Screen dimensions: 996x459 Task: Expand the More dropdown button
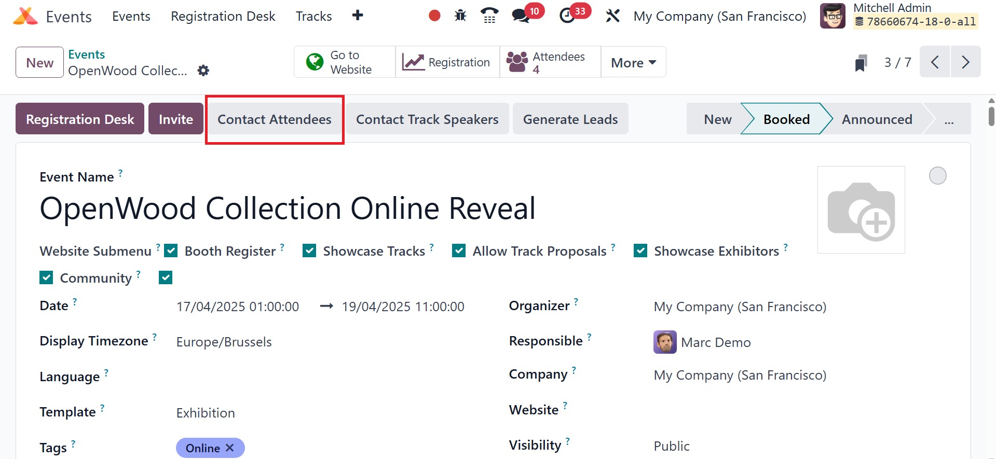tap(633, 62)
